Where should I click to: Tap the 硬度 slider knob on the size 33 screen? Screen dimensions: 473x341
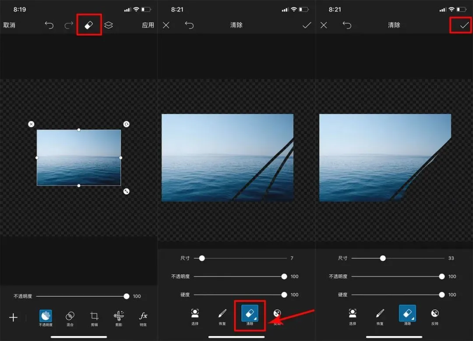[x=441, y=295]
